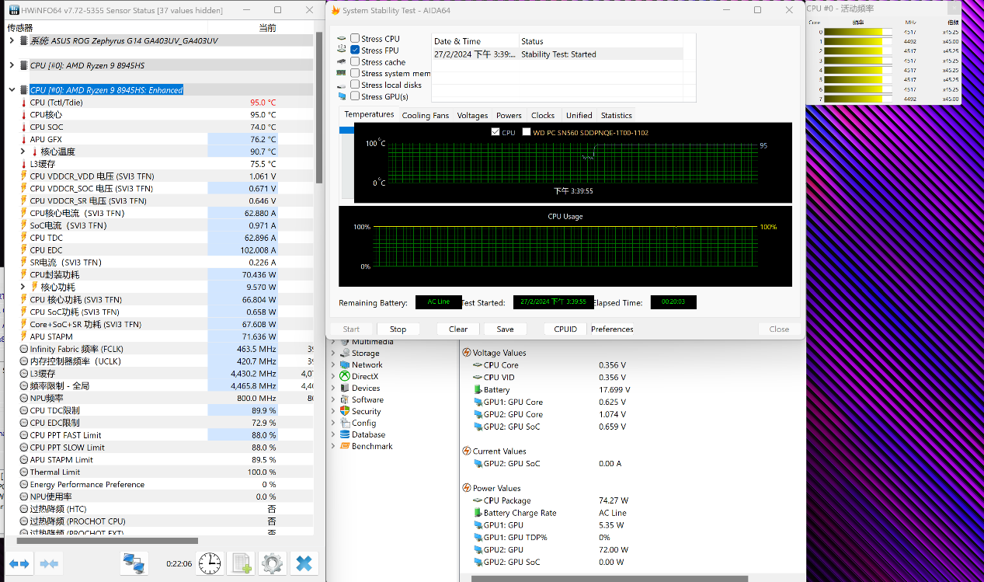The height and width of the screenshot is (582, 984).
Task: Click HWiNFO horizontal scrollbar thumb
Action: 108,541
